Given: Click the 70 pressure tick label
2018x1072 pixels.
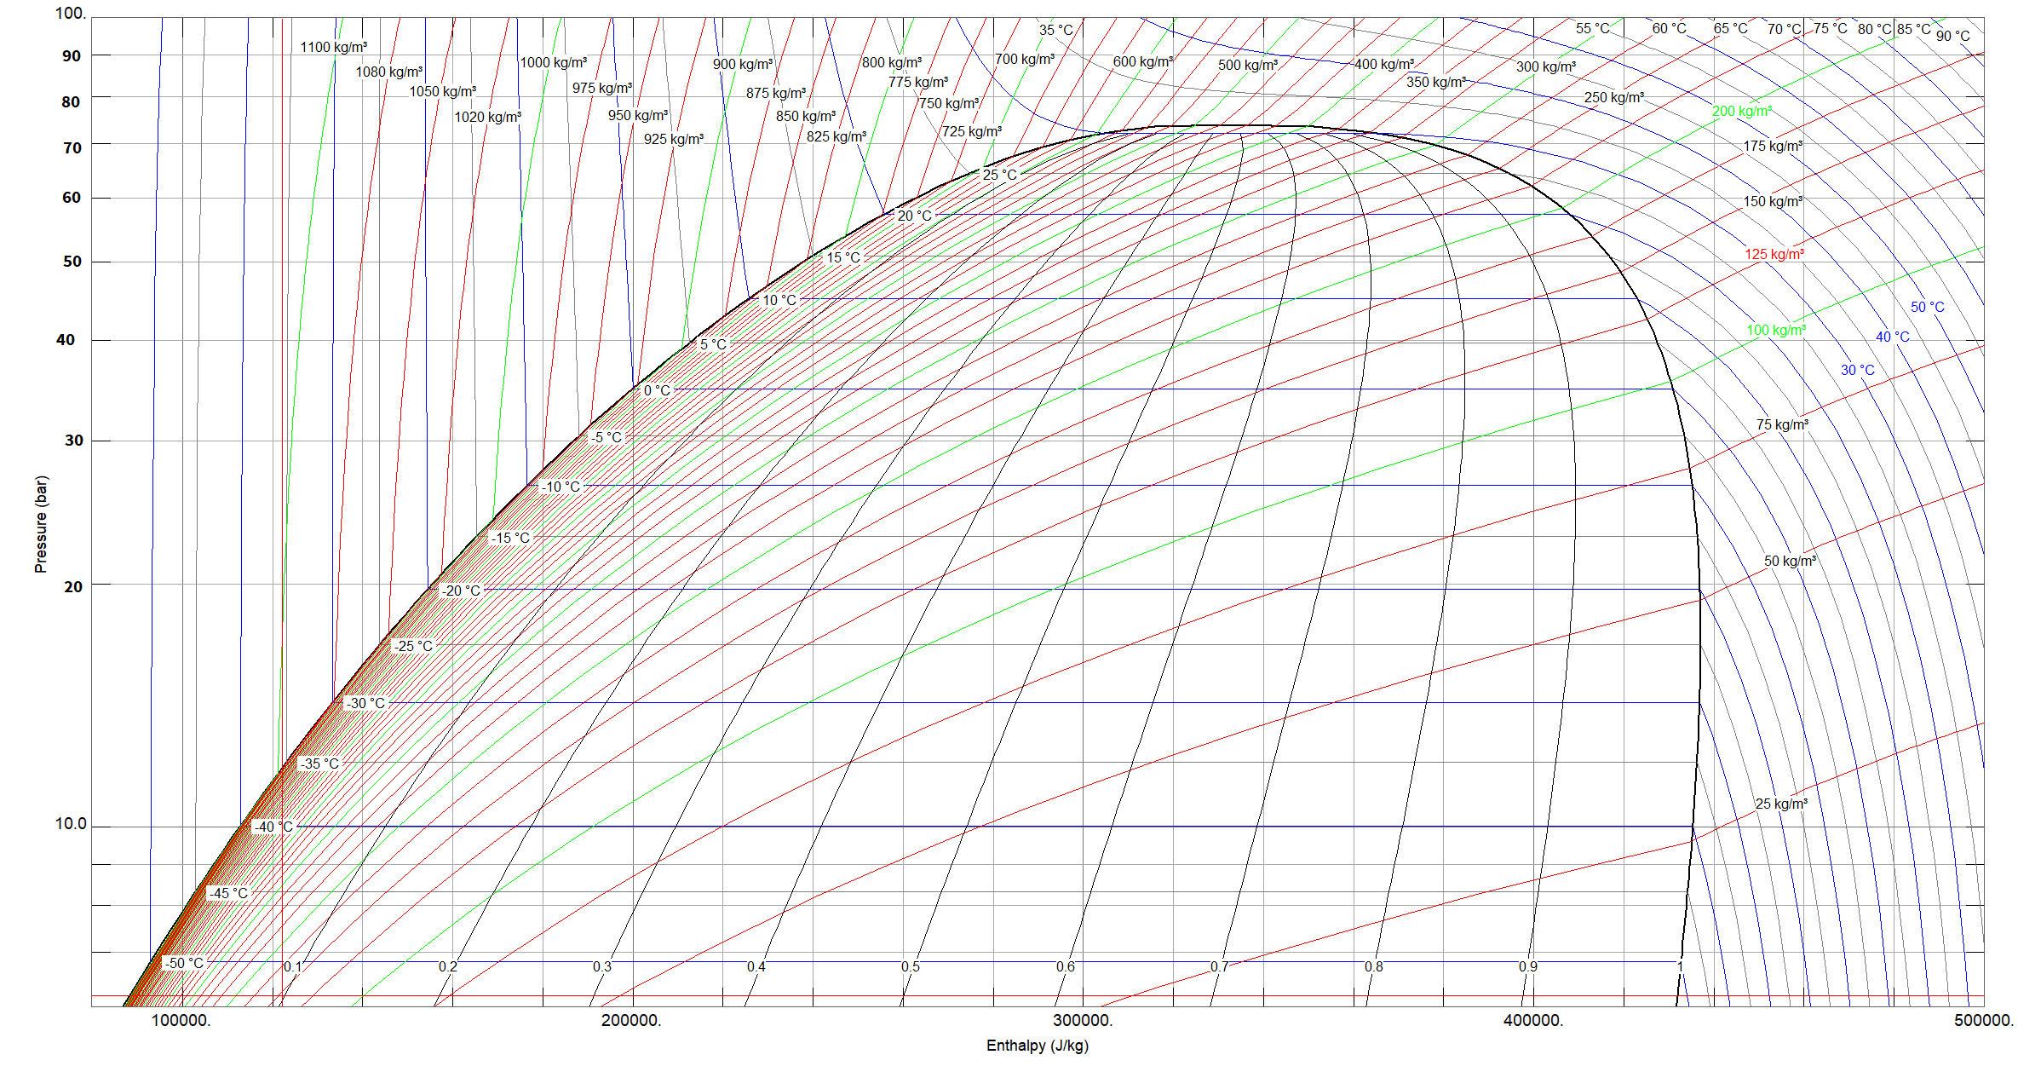Looking at the screenshot, I should (x=72, y=147).
